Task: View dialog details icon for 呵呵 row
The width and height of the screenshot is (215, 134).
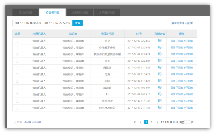Action: [160, 81]
